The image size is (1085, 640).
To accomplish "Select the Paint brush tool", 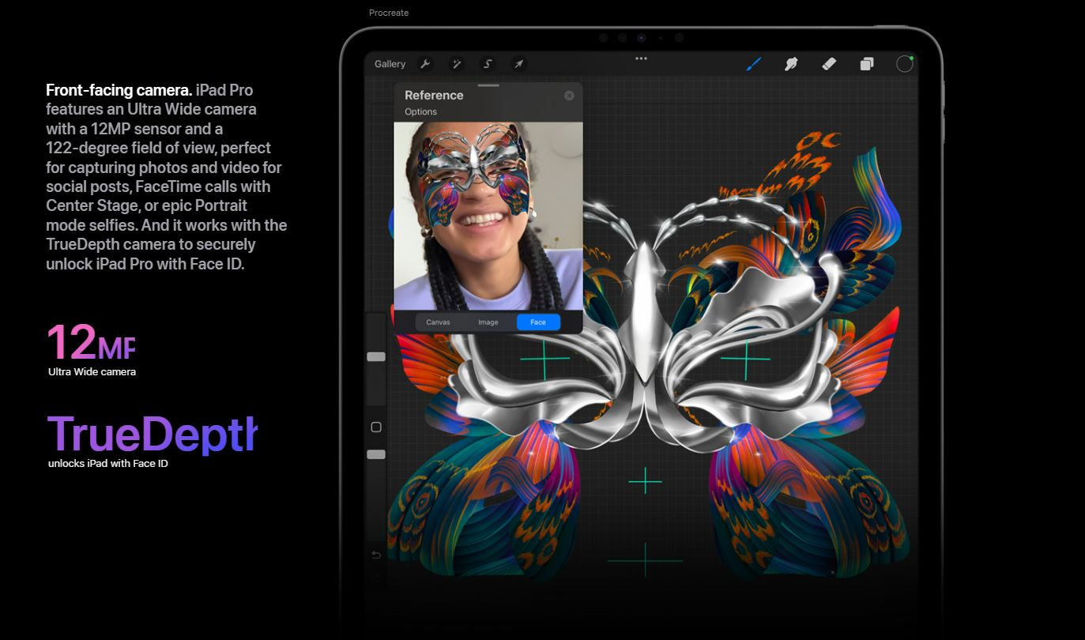I will (754, 64).
